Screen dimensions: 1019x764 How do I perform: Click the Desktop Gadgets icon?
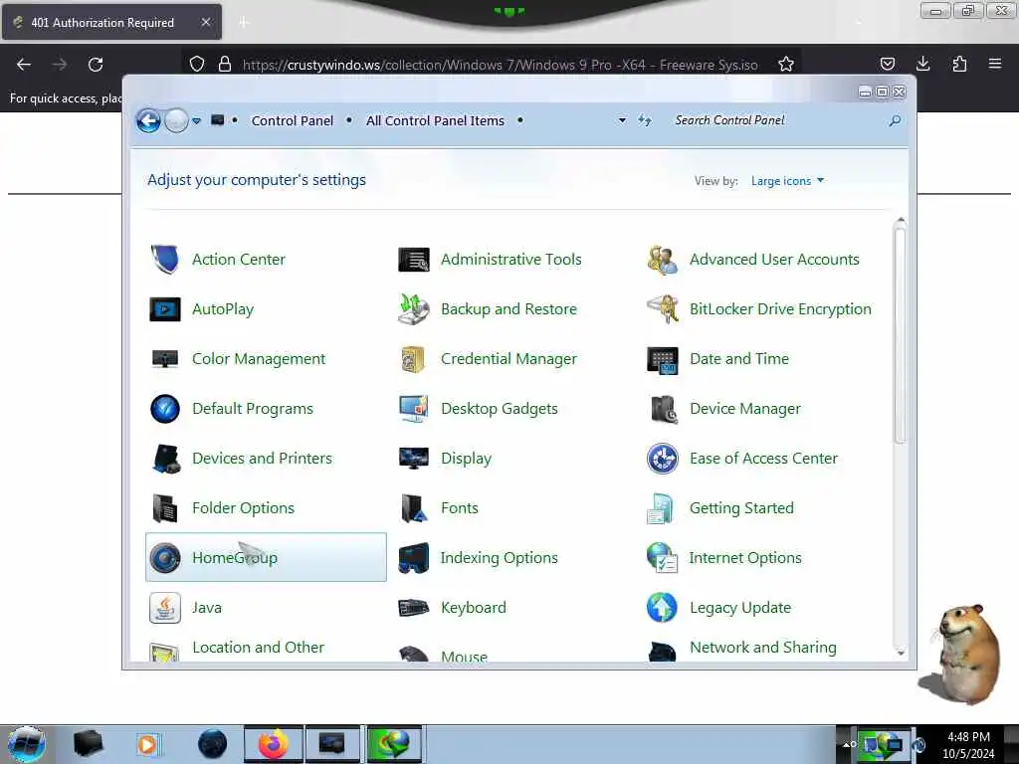413,409
